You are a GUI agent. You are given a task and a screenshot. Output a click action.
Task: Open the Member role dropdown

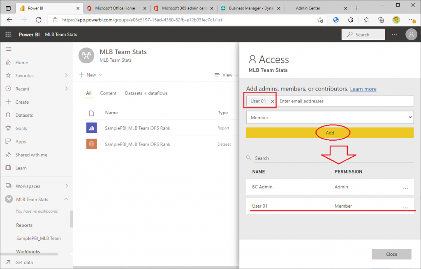point(330,118)
